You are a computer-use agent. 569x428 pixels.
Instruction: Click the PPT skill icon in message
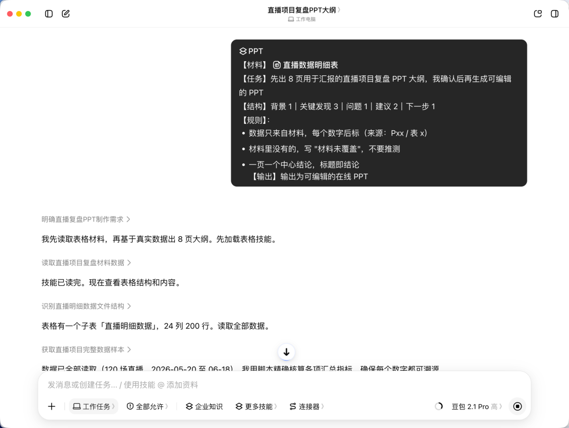pos(243,51)
